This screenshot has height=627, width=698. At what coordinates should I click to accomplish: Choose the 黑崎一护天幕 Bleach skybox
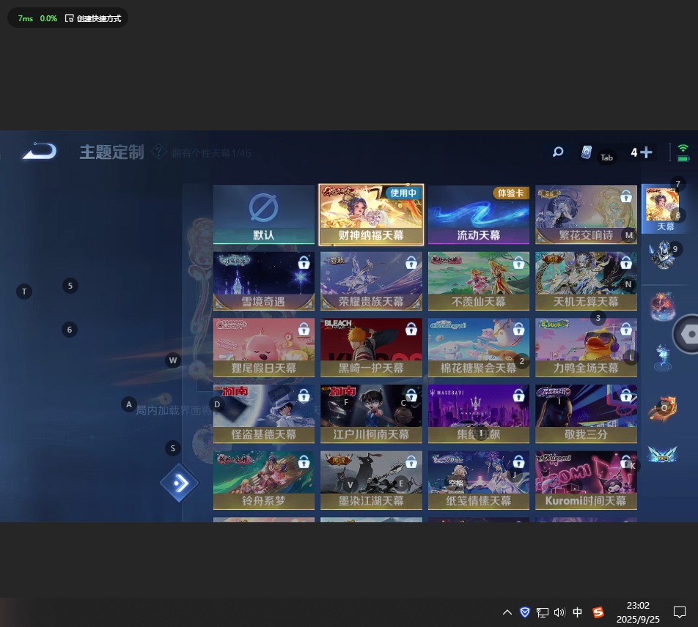point(372,347)
